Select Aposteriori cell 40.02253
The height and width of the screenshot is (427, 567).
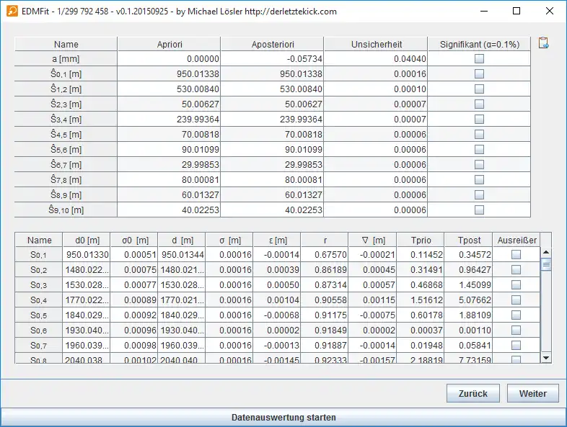272,210
